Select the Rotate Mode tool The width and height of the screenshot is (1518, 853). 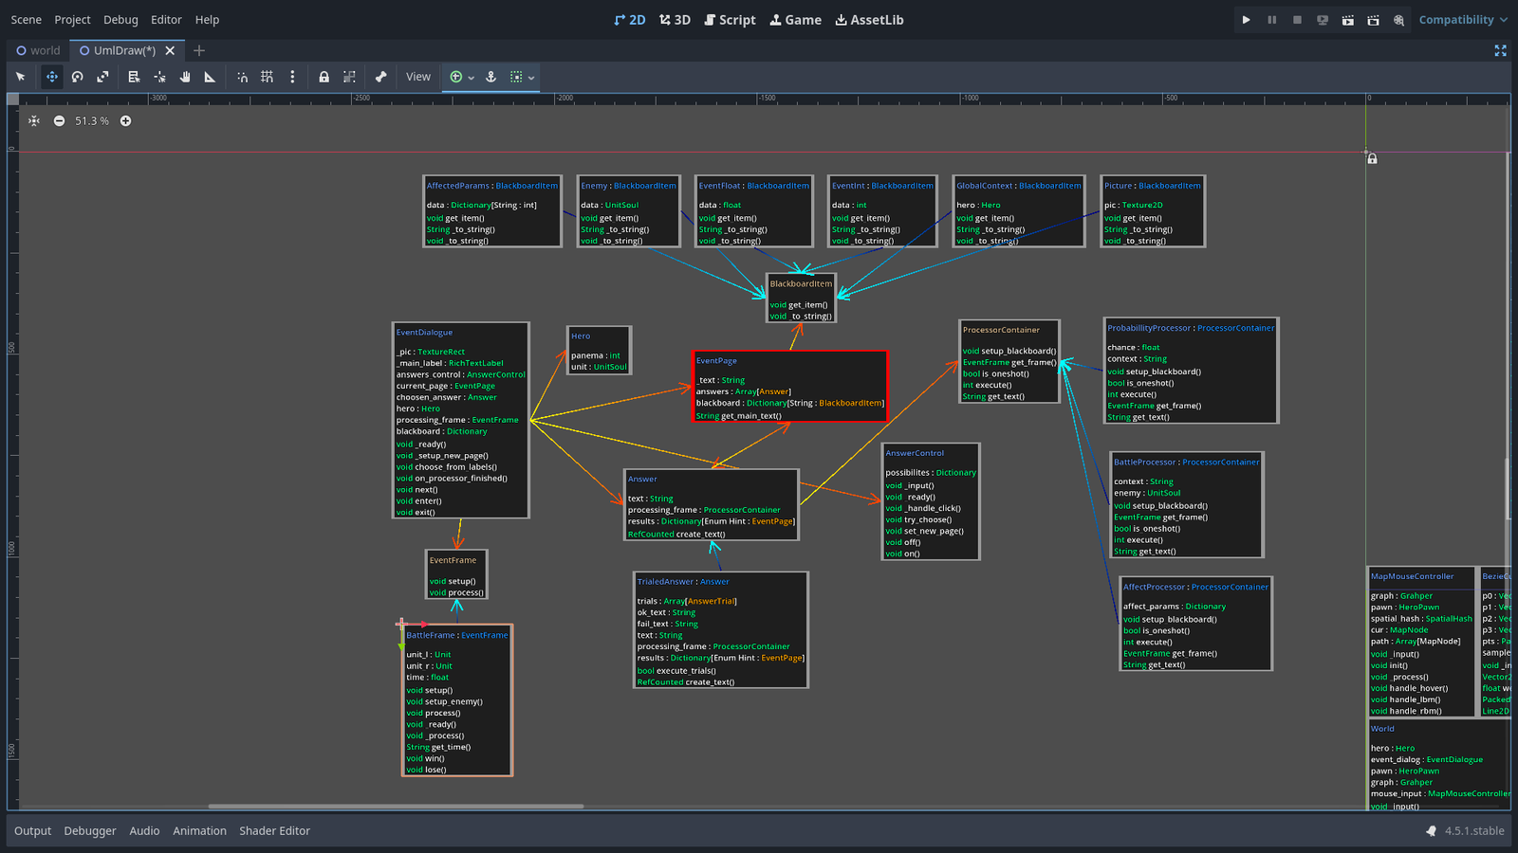pos(78,77)
